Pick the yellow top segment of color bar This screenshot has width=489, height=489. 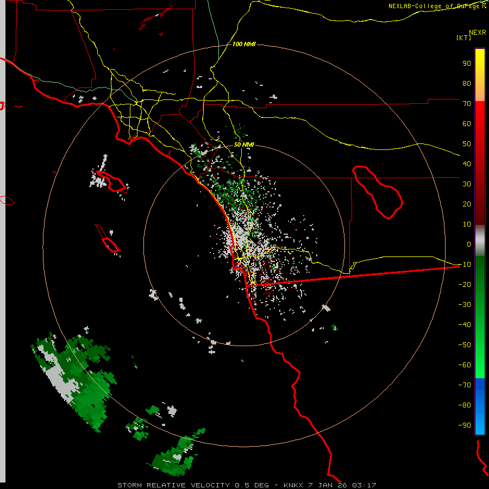point(480,75)
